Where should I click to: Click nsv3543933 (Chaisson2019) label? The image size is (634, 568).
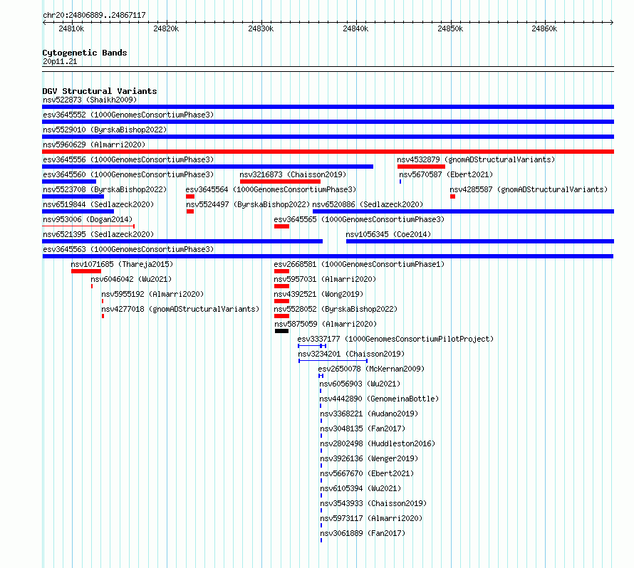coord(373,503)
